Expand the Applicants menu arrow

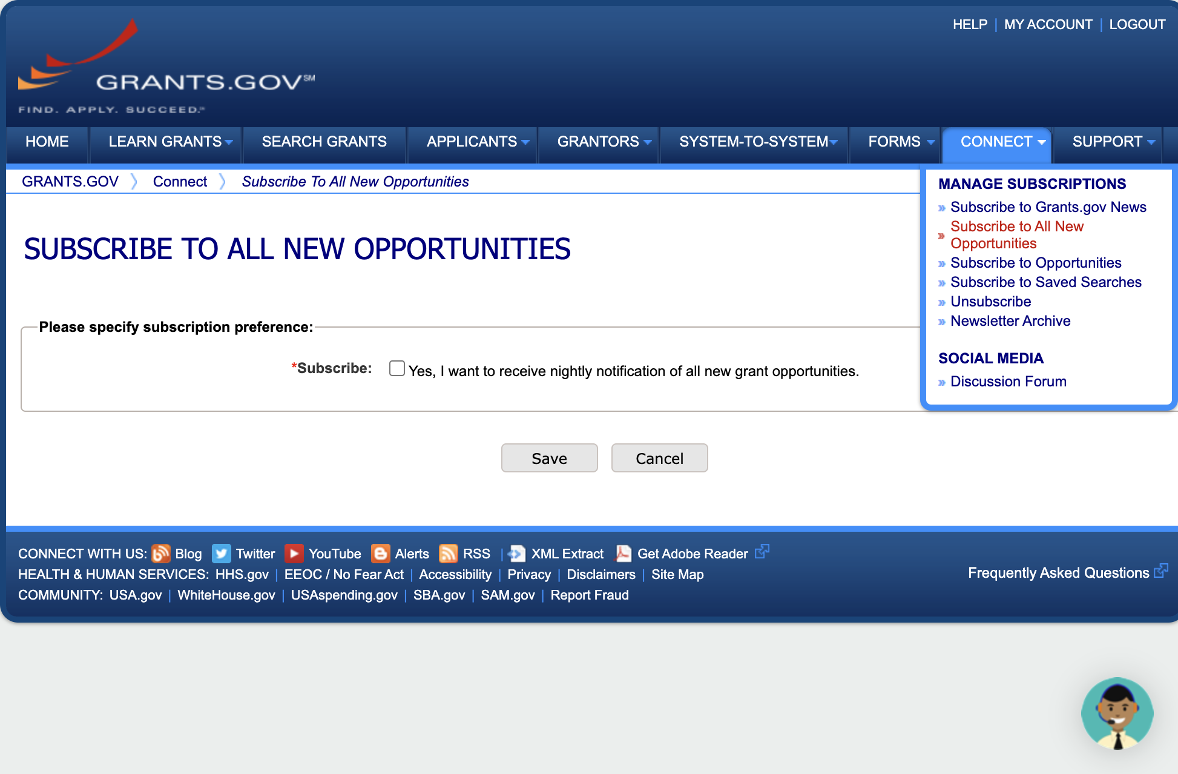pos(525,142)
